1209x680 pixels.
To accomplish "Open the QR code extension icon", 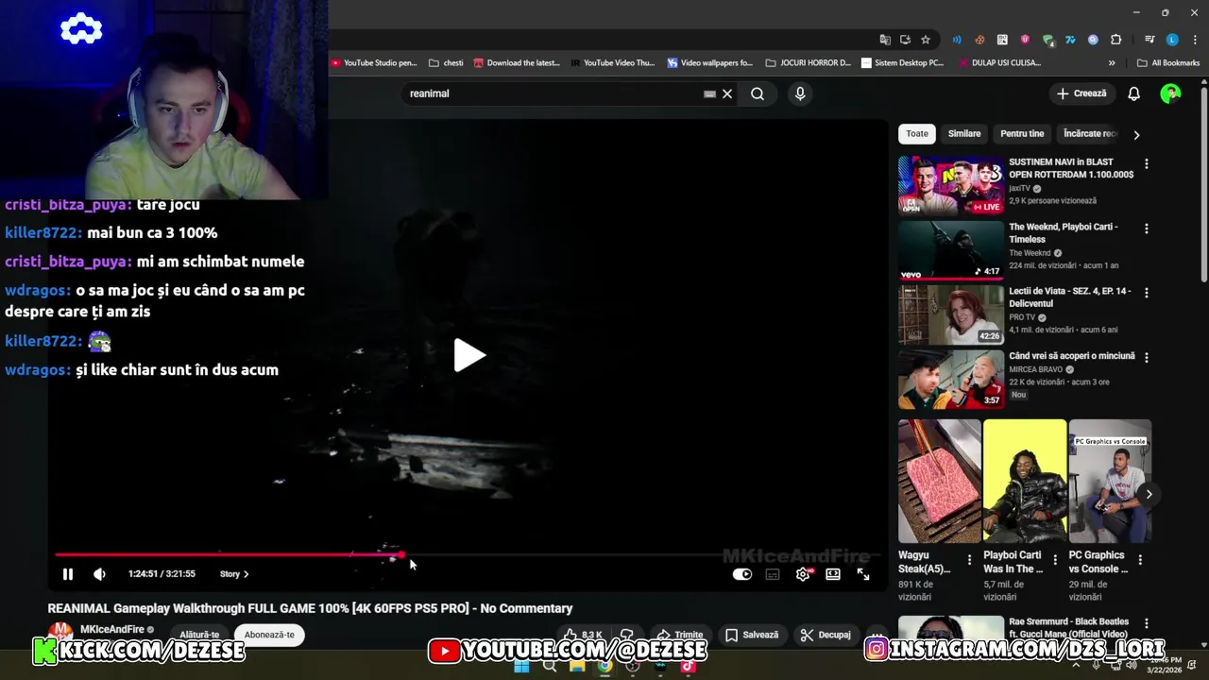I will pyautogui.click(x=1002, y=40).
